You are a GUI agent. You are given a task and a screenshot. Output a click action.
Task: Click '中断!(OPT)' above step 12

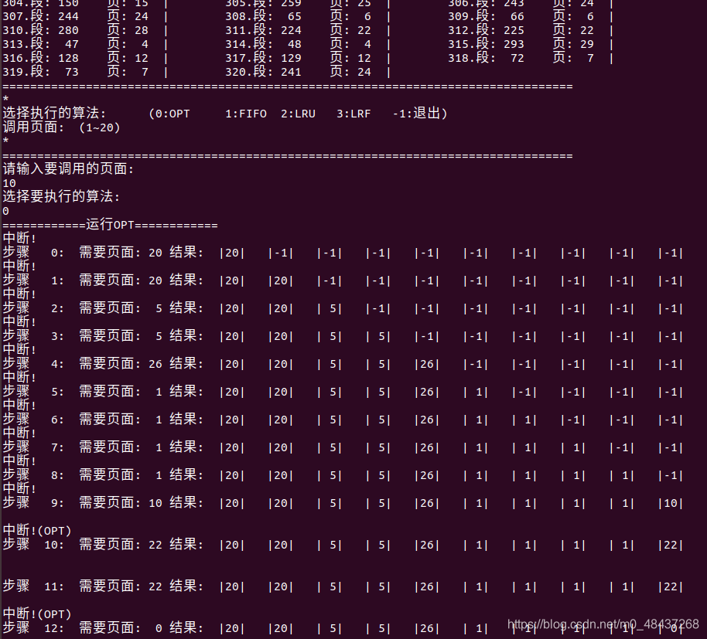[x=37, y=614]
